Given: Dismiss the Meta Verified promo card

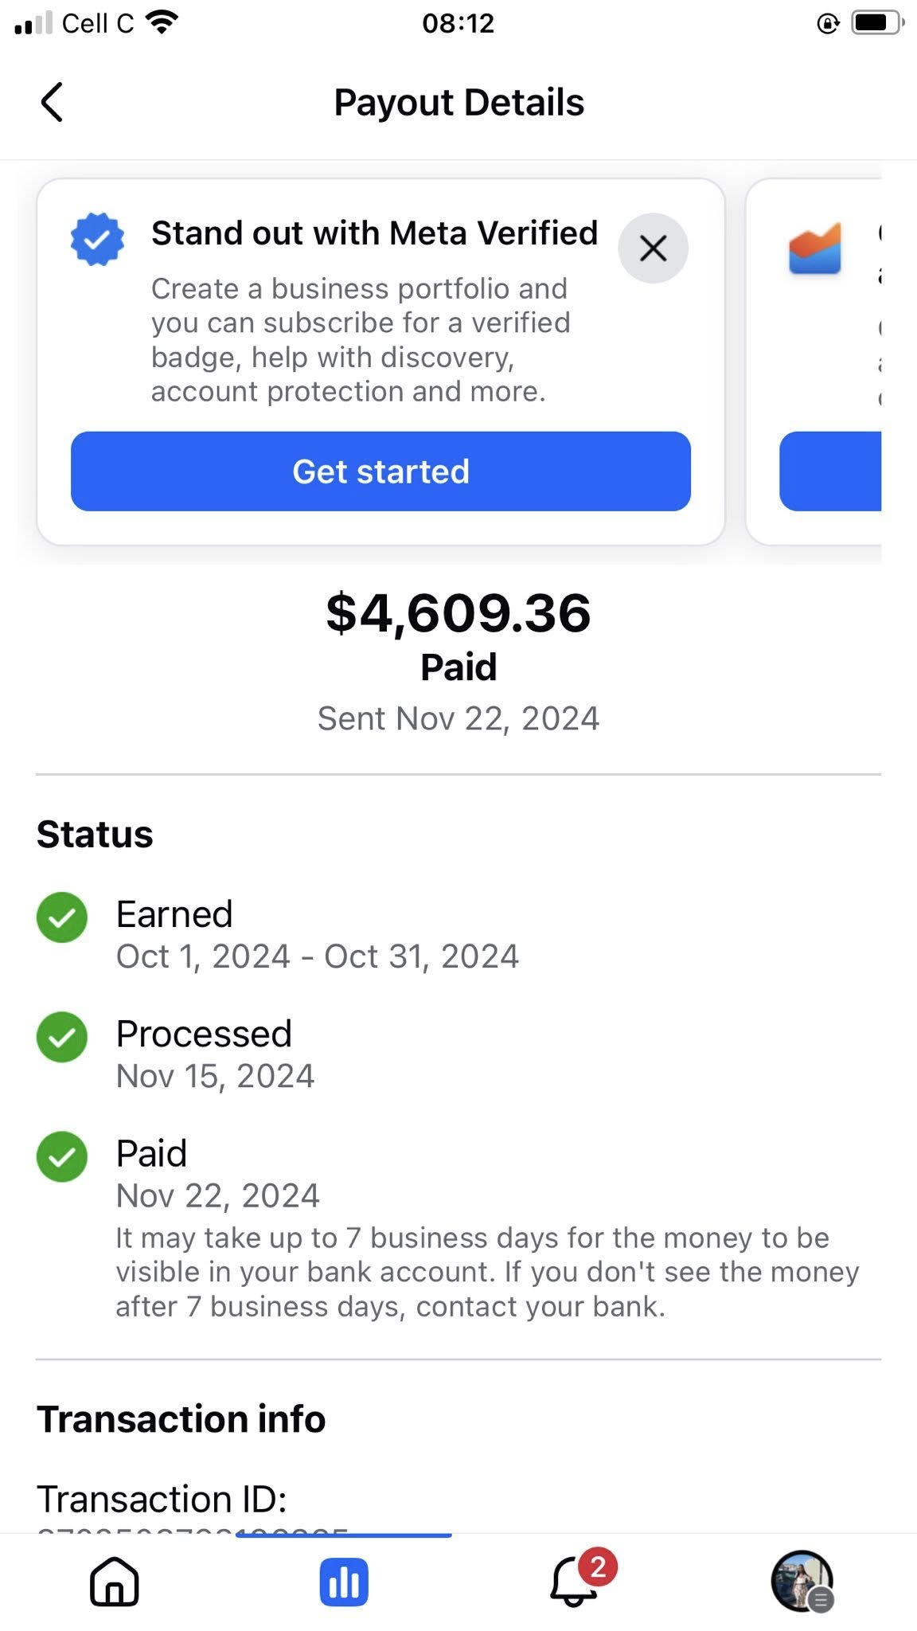Looking at the screenshot, I should (653, 248).
